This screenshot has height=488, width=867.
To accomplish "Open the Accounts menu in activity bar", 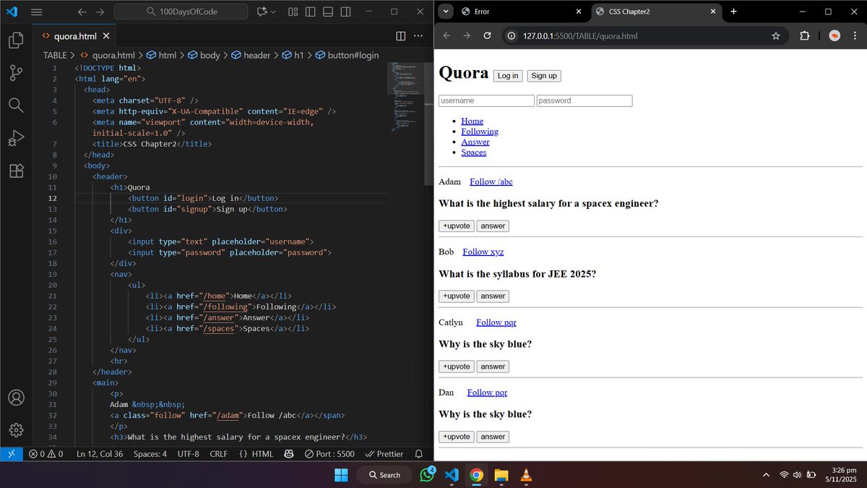I will [x=16, y=398].
